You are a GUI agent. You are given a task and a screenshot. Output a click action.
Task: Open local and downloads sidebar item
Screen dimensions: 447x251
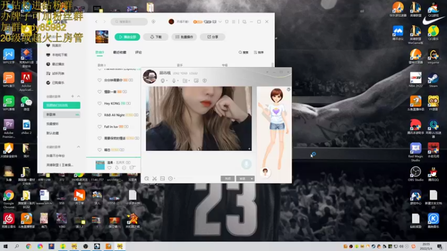click(57, 55)
